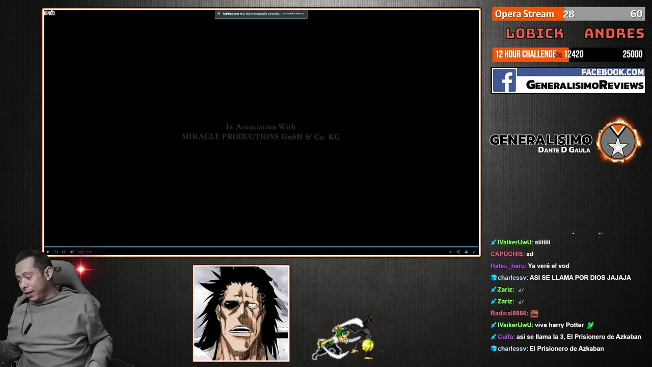652x367 pixels.
Task: Click the MIRACLE PRODUCTIONS credit text
Action: click(261, 137)
